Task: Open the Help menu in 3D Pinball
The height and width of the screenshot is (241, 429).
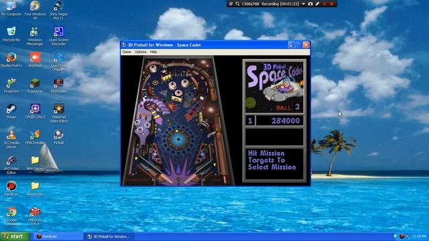Action: click(x=154, y=52)
